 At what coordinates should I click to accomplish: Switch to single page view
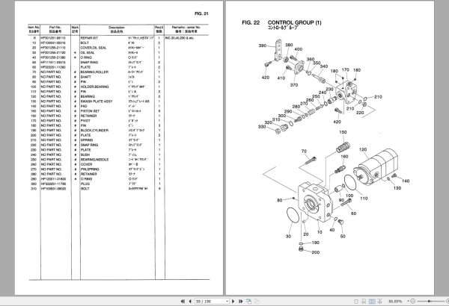356,301
